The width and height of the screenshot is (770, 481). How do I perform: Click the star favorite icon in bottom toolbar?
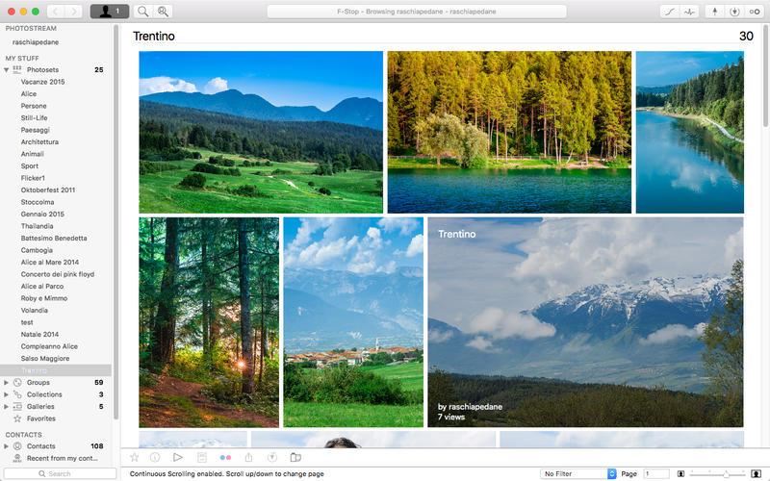point(135,457)
